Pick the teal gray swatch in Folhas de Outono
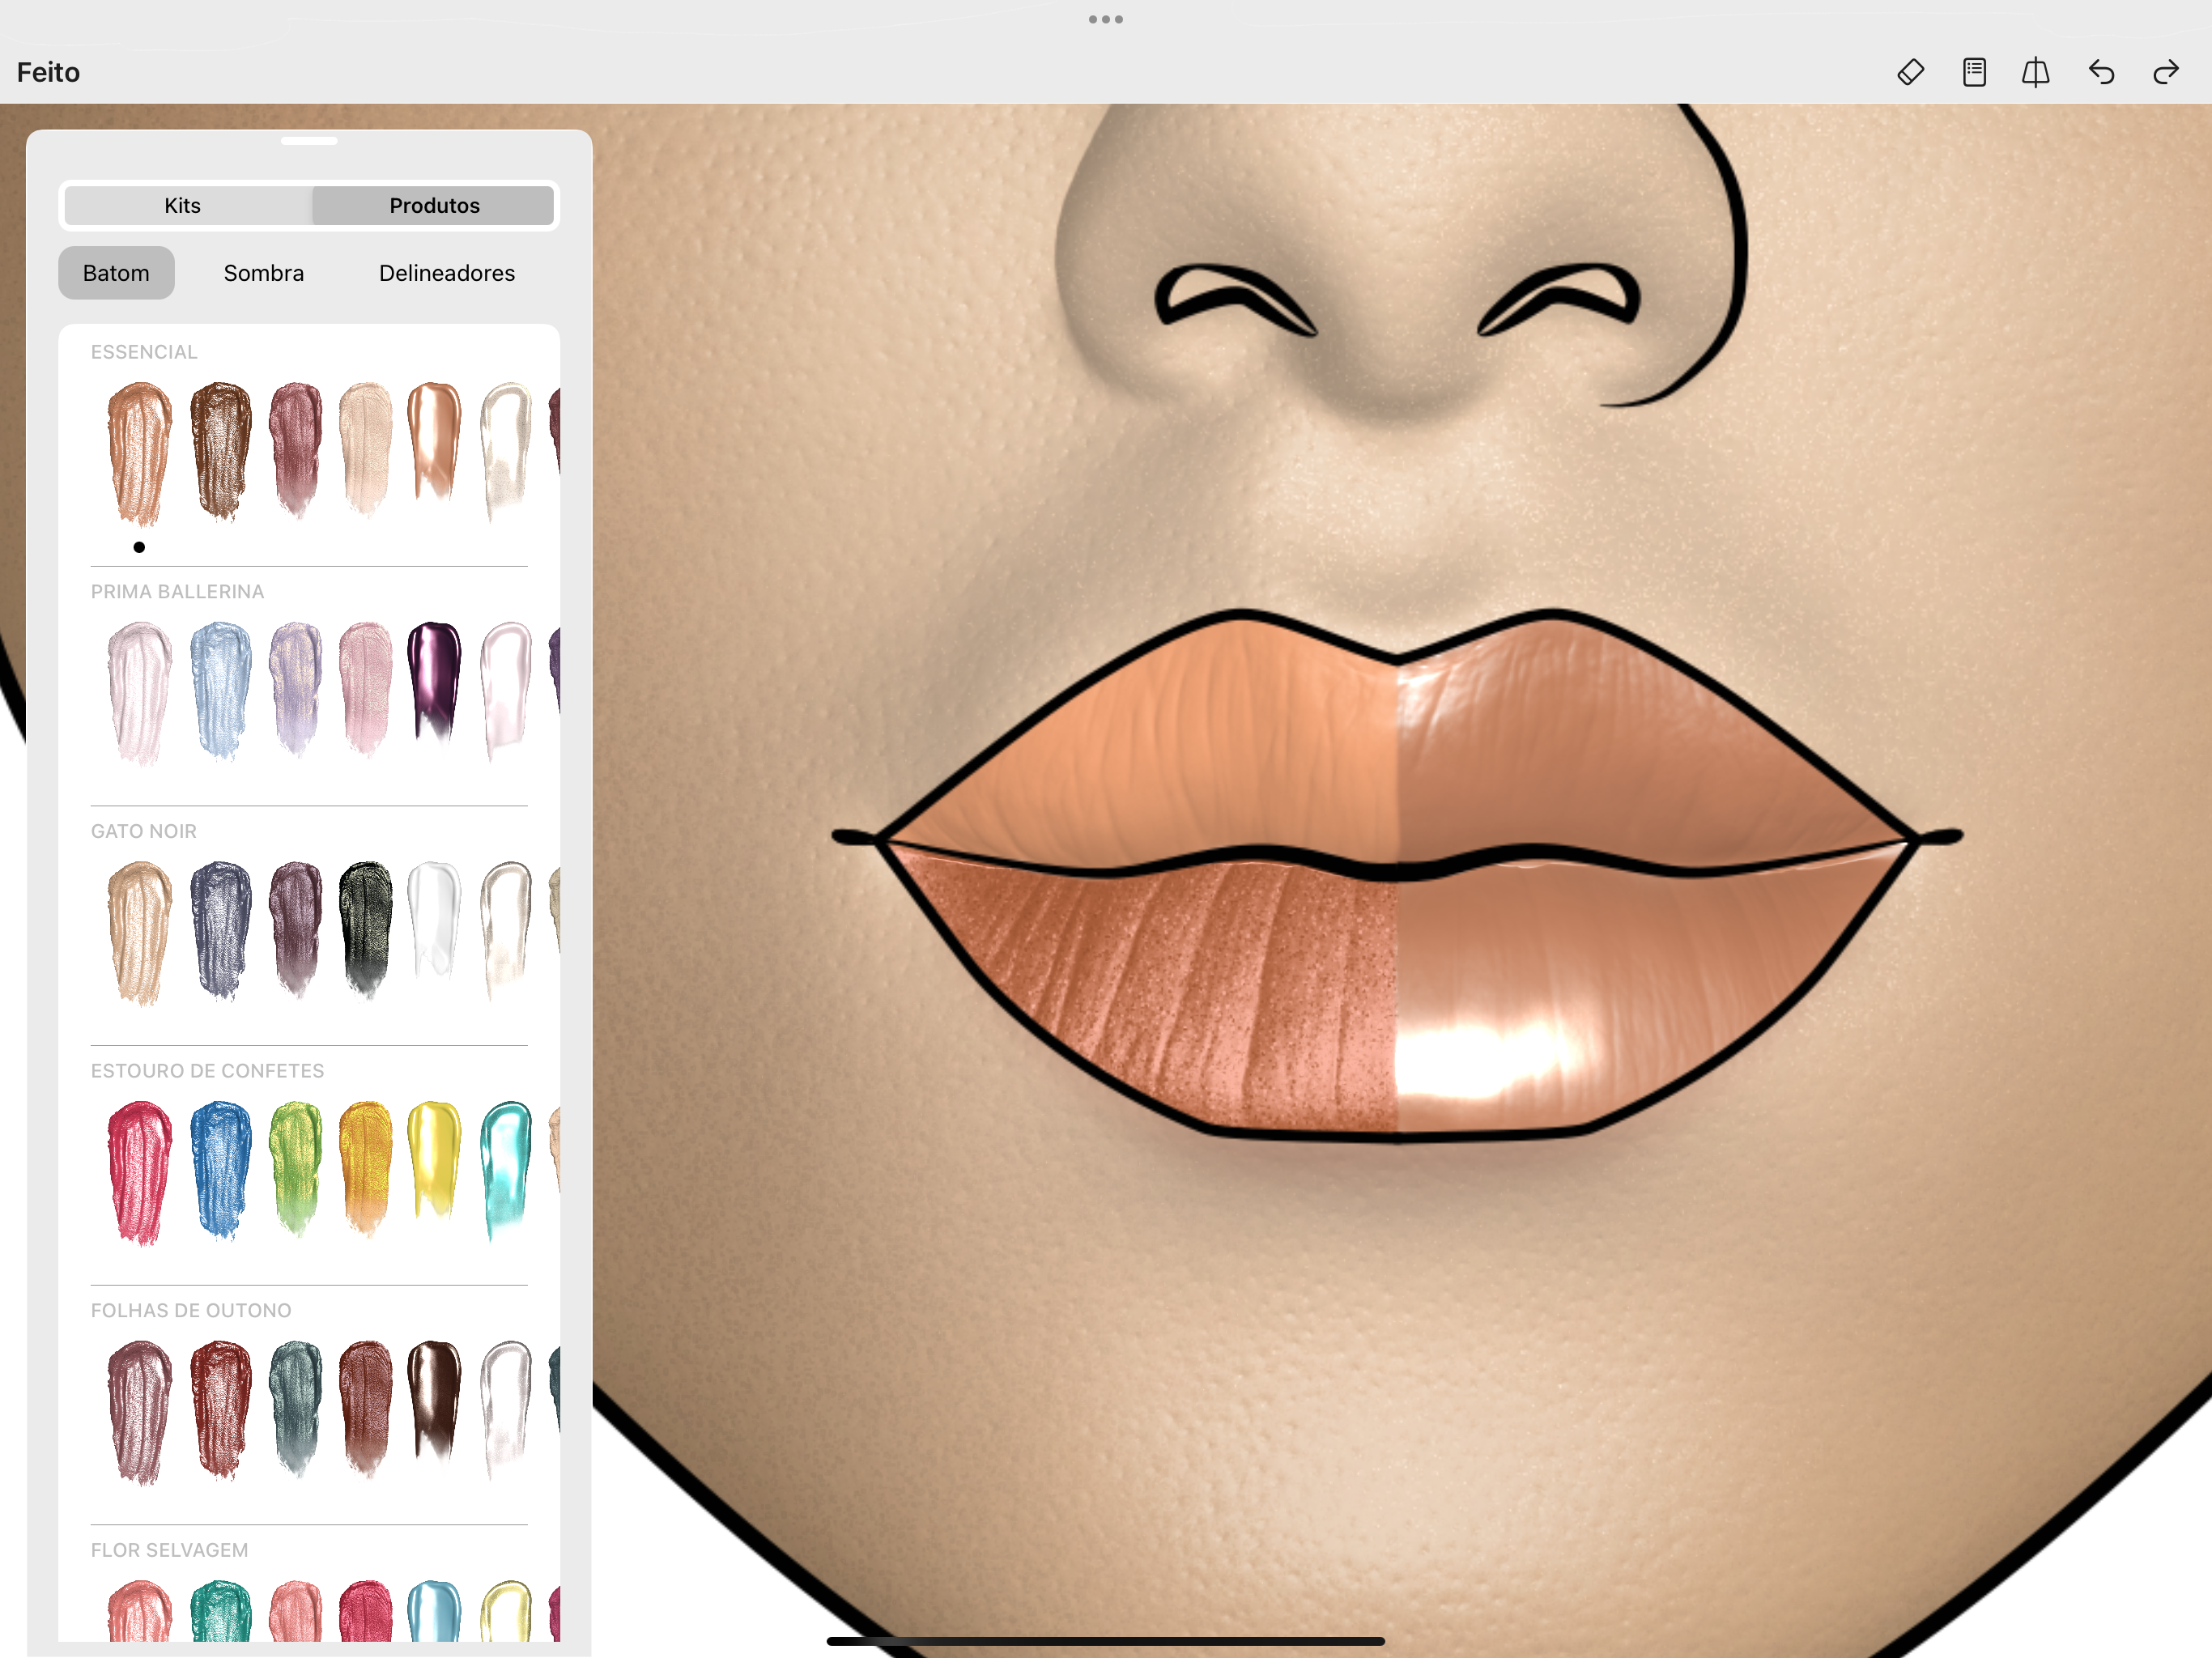 296,1408
